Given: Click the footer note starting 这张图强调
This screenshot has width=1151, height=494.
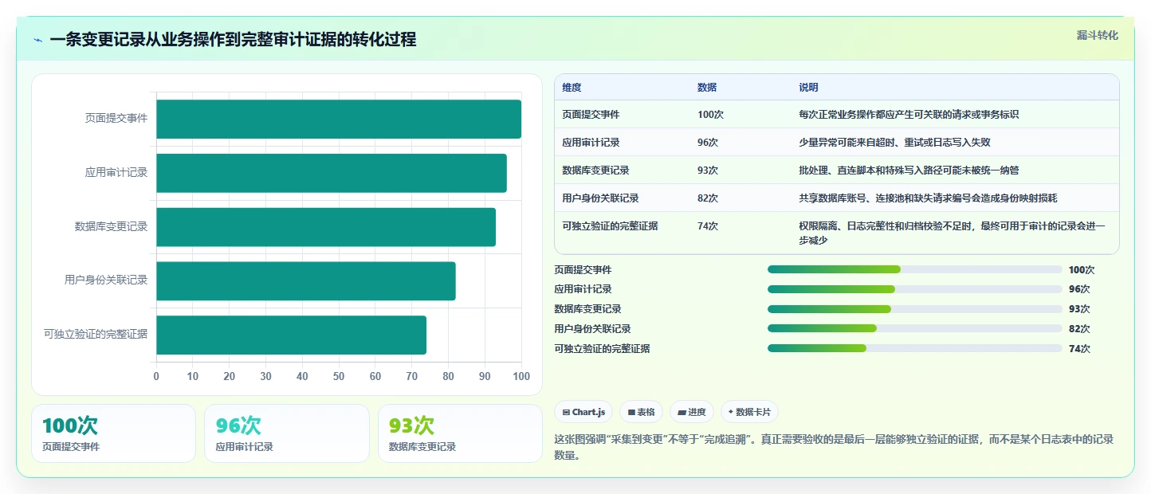Looking at the screenshot, I should 834,448.
